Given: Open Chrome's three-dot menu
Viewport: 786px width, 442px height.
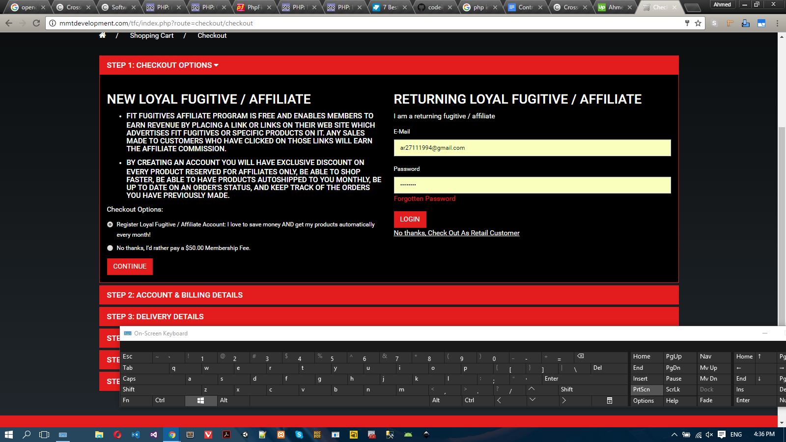Looking at the screenshot, I should (x=777, y=23).
